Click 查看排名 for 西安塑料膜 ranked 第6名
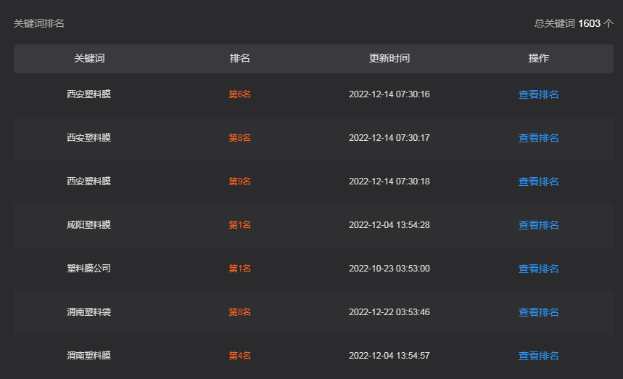The width and height of the screenshot is (623, 379). click(x=538, y=94)
